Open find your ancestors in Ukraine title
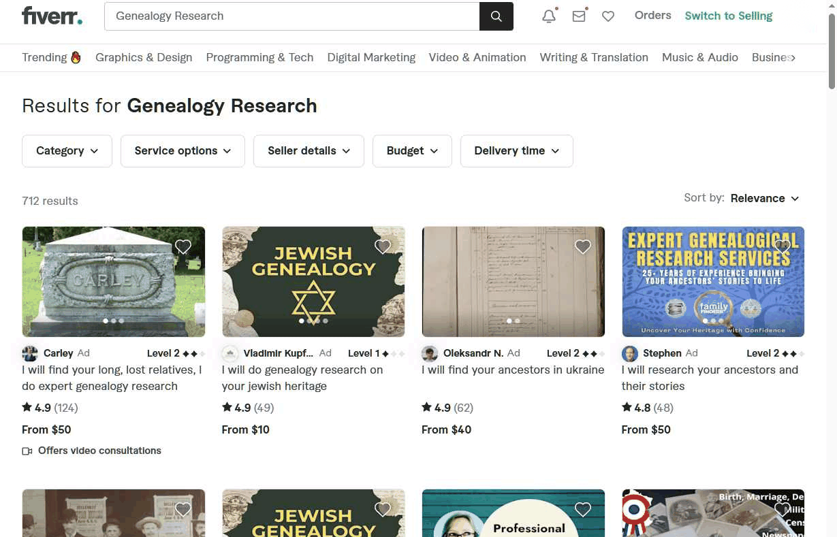The image size is (837, 537). tap(513, 370)
